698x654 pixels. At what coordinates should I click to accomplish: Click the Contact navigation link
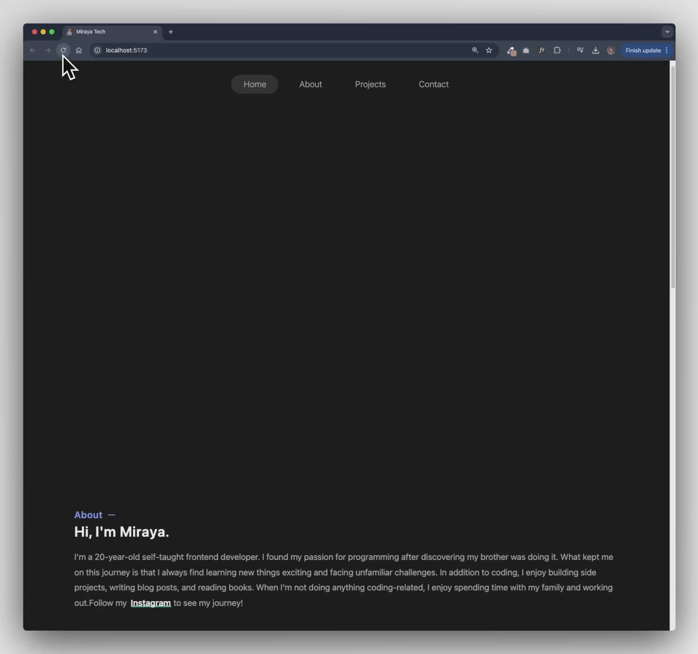click(x=433, y=84)
